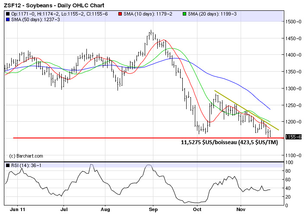This screenshot has width=305, height=221.
Task: Click the blue SMA 50 days swatch
Action: [8, 19]
